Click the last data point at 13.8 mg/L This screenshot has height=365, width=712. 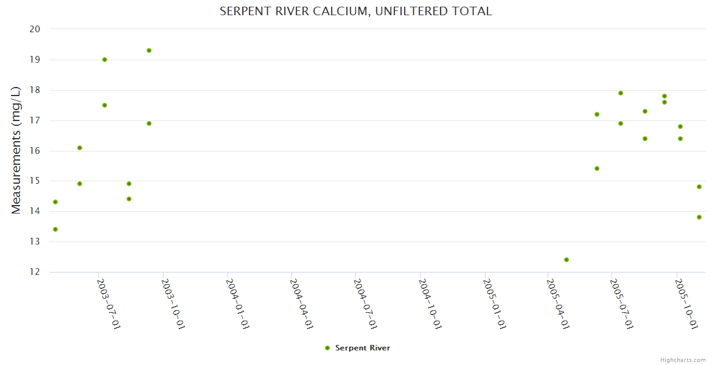(699, 217)
